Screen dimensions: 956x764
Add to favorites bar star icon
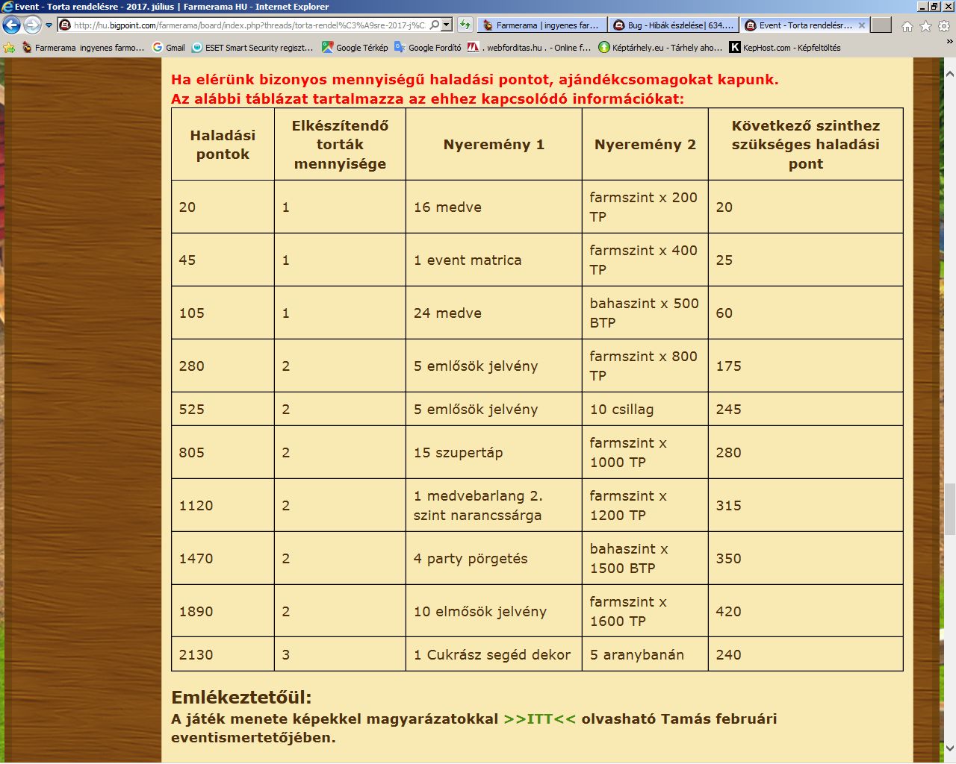[x=9, y=47]
